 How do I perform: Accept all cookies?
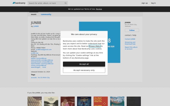coord(84,64)
